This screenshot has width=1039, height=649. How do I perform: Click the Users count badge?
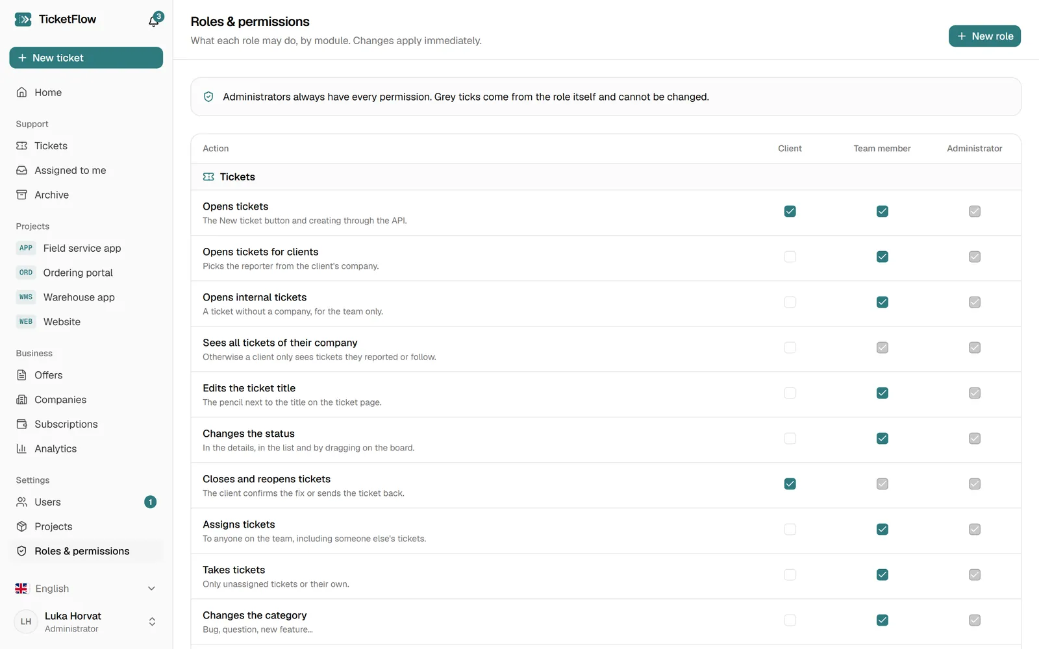coord(150,502)
